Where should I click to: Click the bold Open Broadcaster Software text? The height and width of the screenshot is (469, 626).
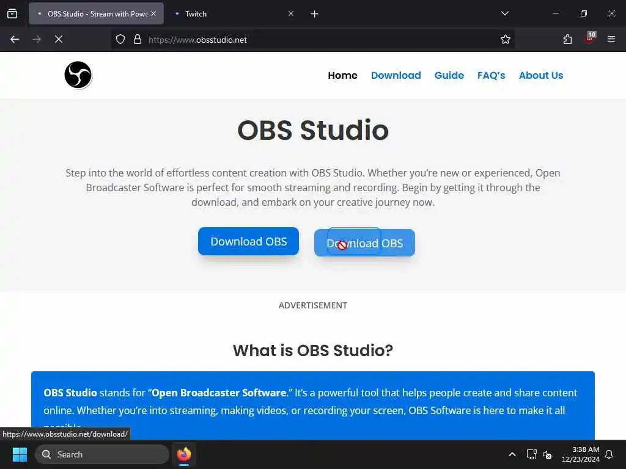(219, 393)
